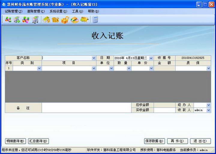
Task: Click the orange gift boxes toolbar icon
Action: click(65, 20)
